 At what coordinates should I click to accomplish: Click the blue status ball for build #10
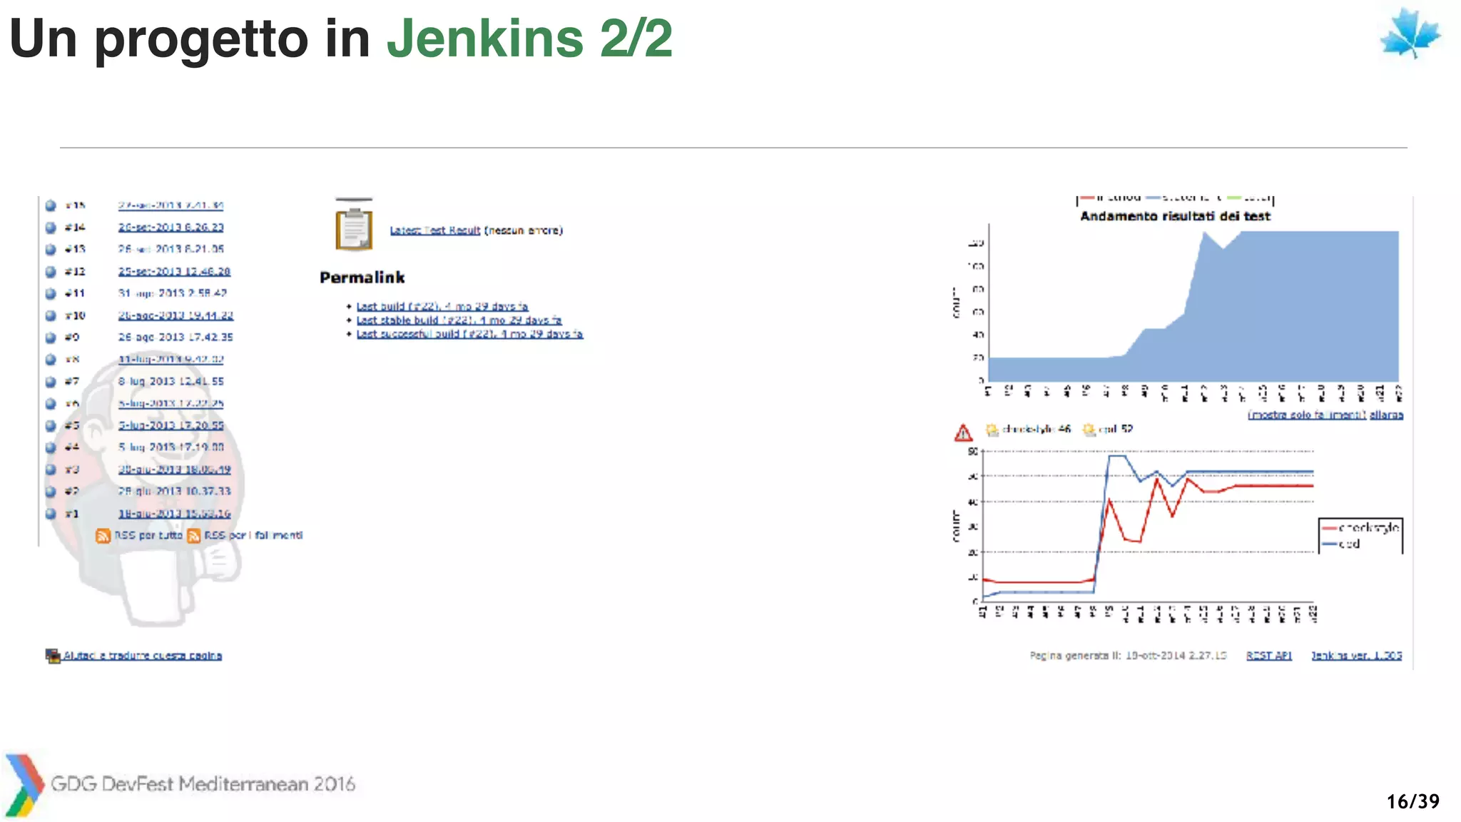pyautogui.click(x=51, y=315)
